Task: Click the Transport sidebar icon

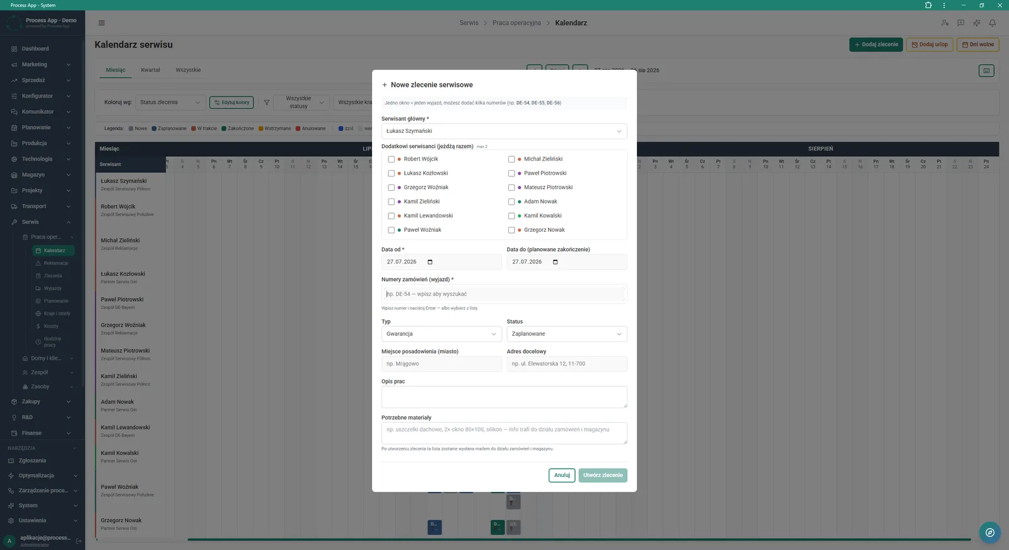Action: pyautogui.click(x=14, y=206)
